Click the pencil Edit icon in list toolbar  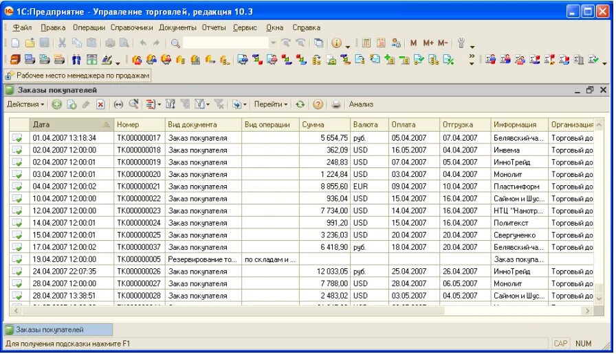click(x=86, y=104)
